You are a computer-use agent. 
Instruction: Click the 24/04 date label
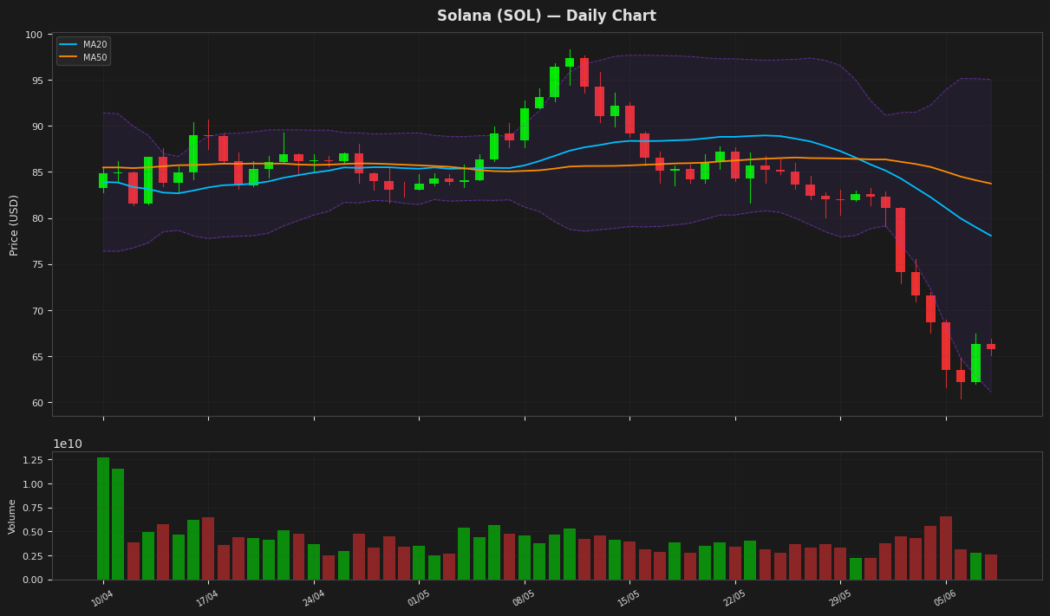coord(313,598)
